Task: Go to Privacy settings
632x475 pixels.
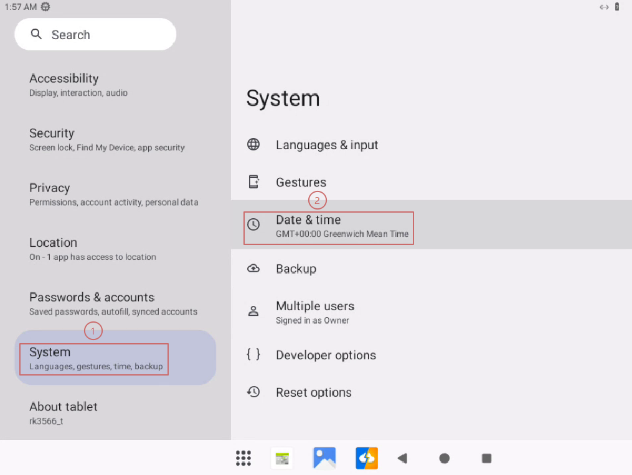Action: click(50, 194)
